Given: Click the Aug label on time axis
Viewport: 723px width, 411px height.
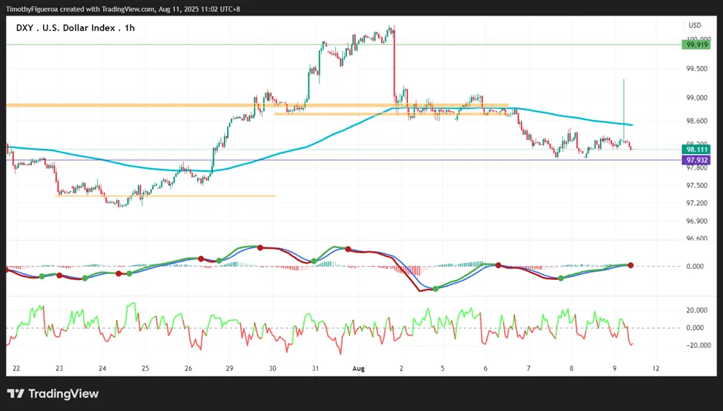Looking at the screenshot, I should point(358,368).
